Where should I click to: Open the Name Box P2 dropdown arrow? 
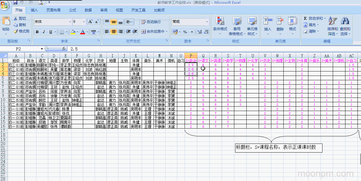coord(42,49)
